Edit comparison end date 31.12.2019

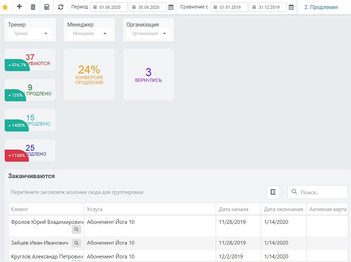pyautogui.click(x=268, y=7)
